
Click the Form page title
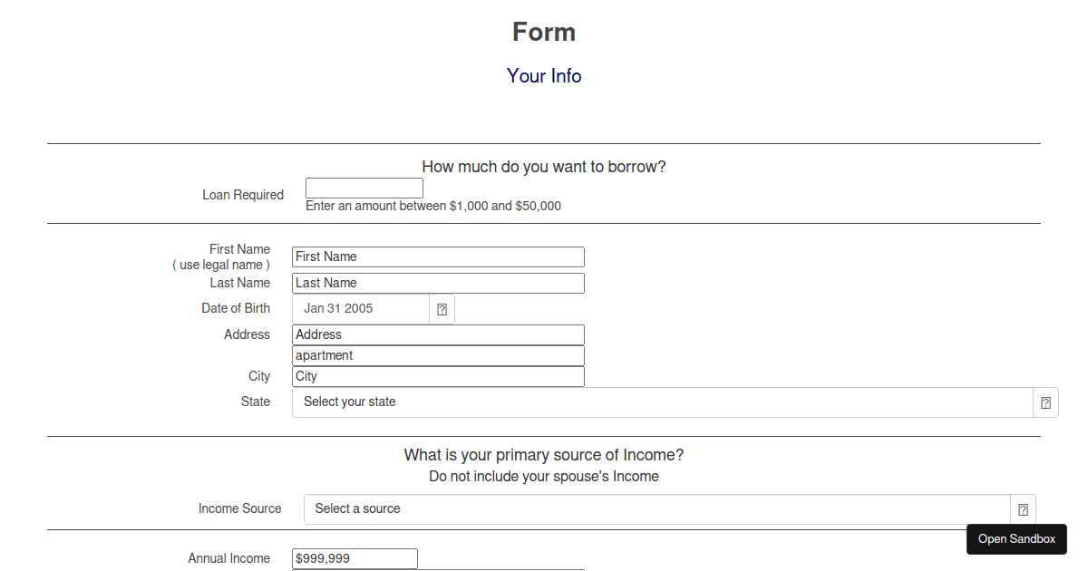click(x=544, y=31)
